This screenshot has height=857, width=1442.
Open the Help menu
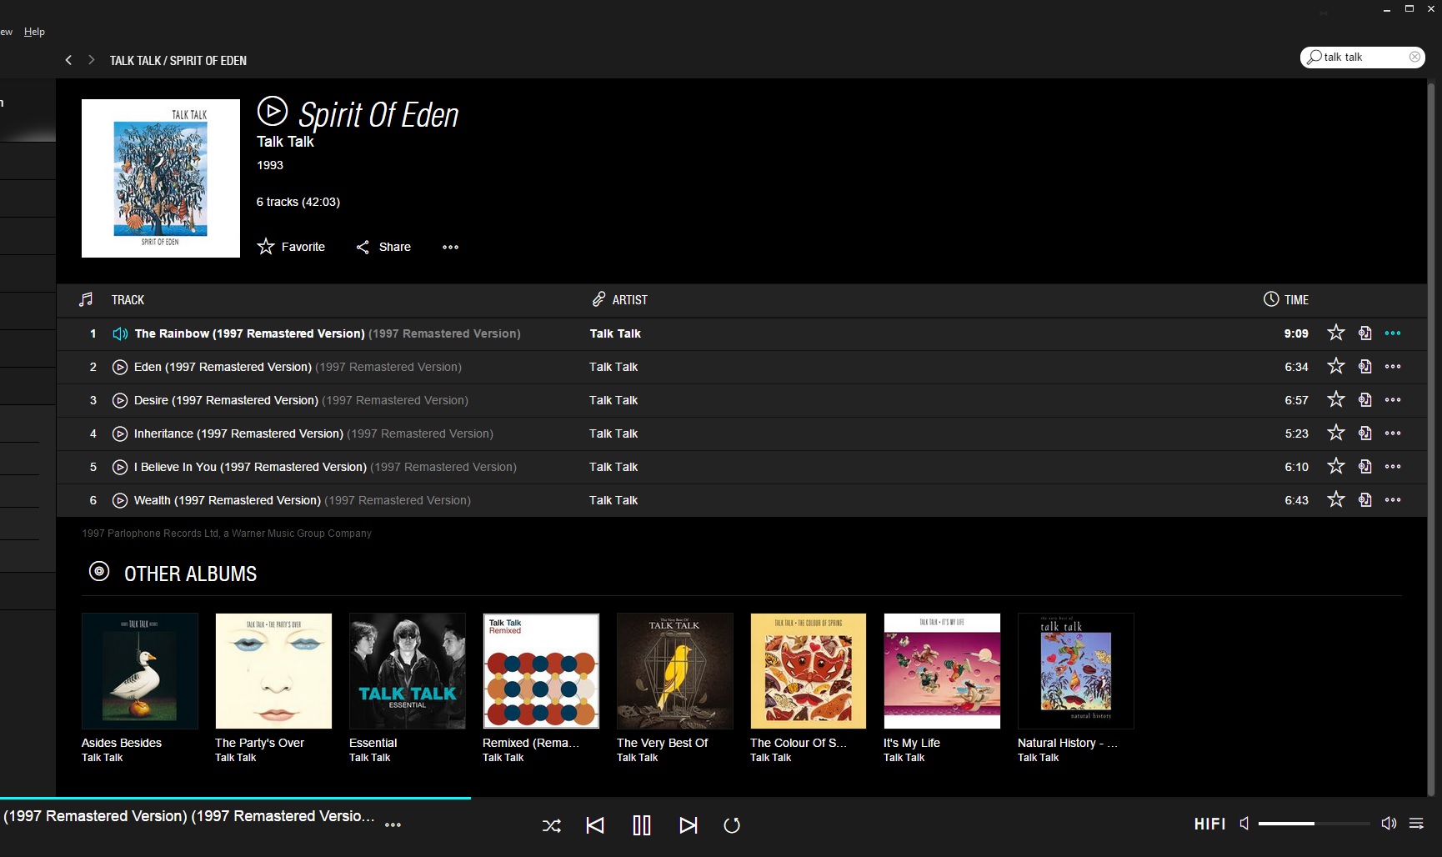(34, 32)
